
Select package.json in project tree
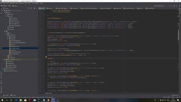tap(11, 63)
